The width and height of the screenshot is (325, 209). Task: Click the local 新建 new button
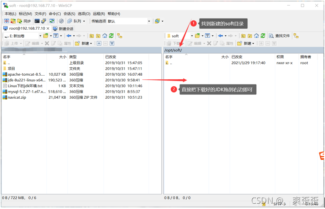(83, 43)
